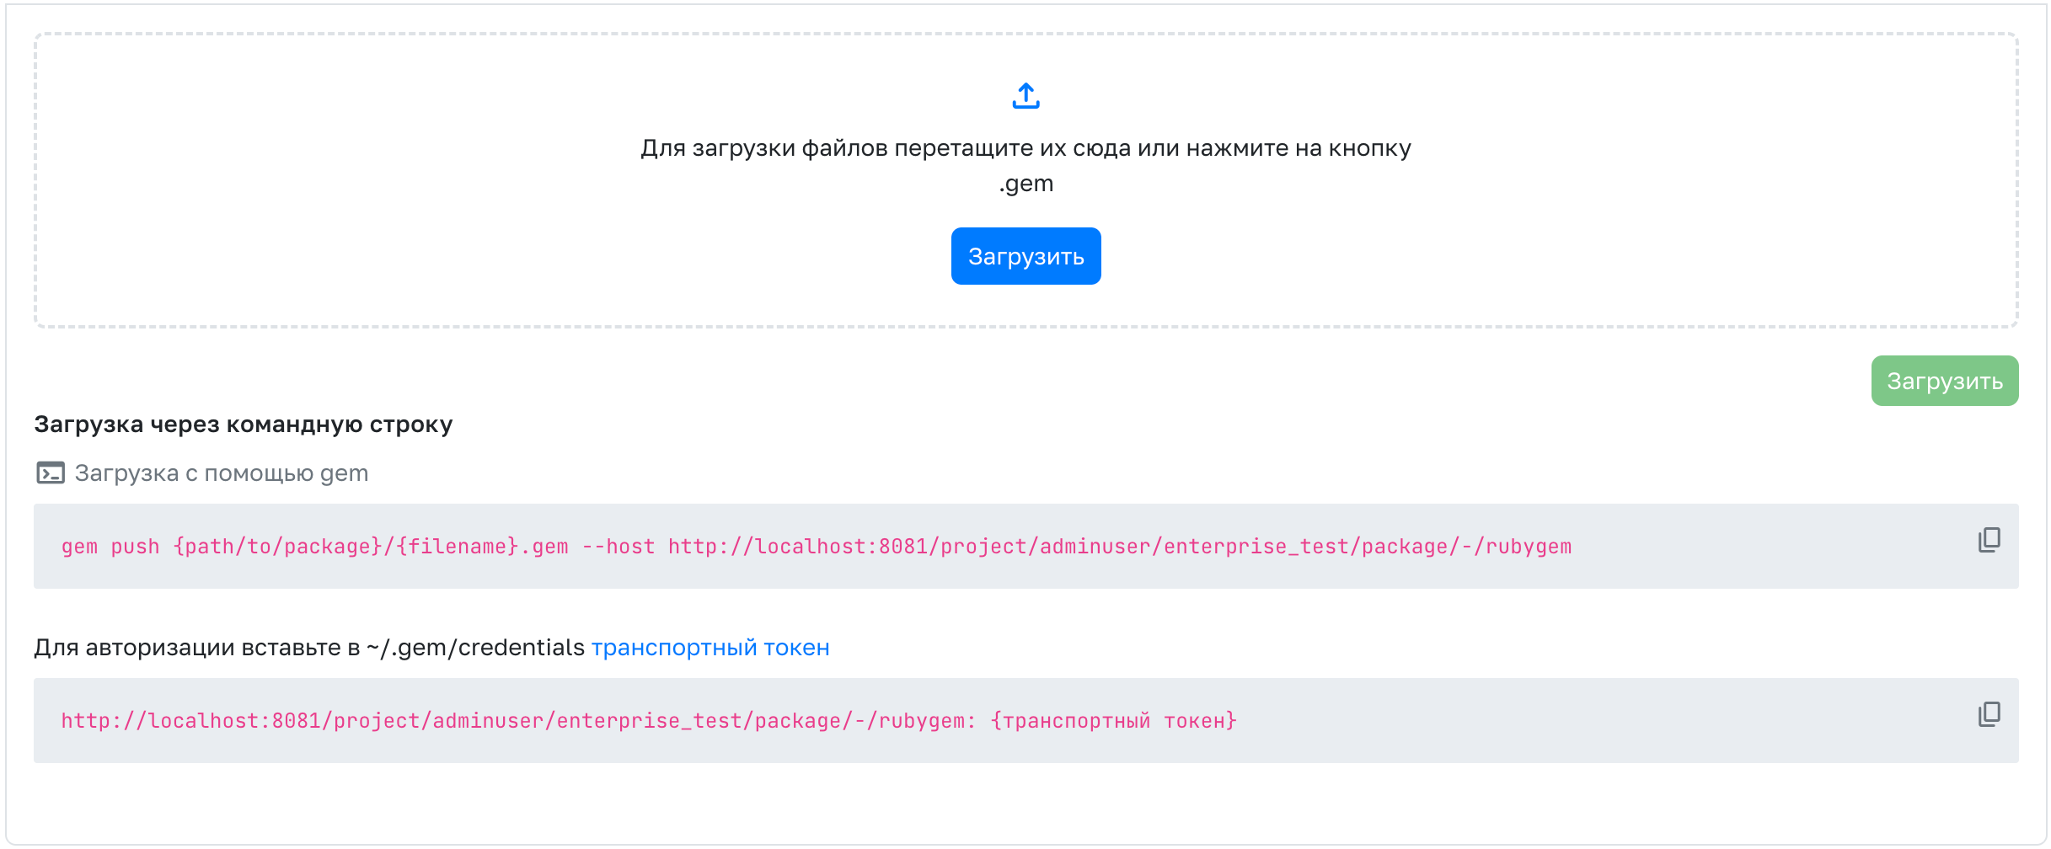Click the copy icon for the транспортный токен line
Viewport: 2051px width, 849px height.
click(1989, 713)
